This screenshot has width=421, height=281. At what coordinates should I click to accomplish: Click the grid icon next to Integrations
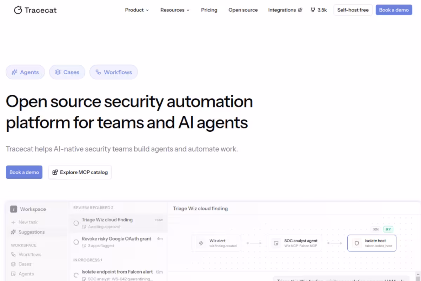coord(300,10)
